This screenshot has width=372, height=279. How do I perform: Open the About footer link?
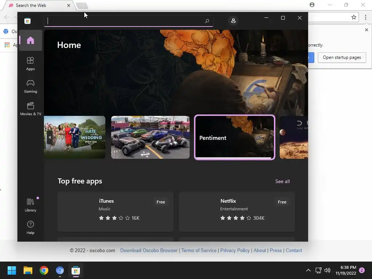[x=259, y=250]
